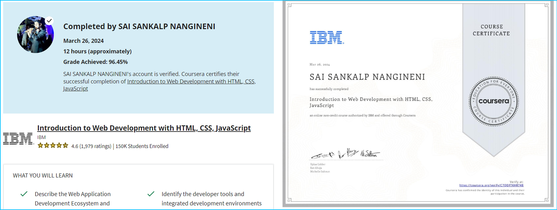The width and height of the screenshot is (557, 210).
Task: Click the '12 hours (approximately)' text
Action: tap(97, 51)
